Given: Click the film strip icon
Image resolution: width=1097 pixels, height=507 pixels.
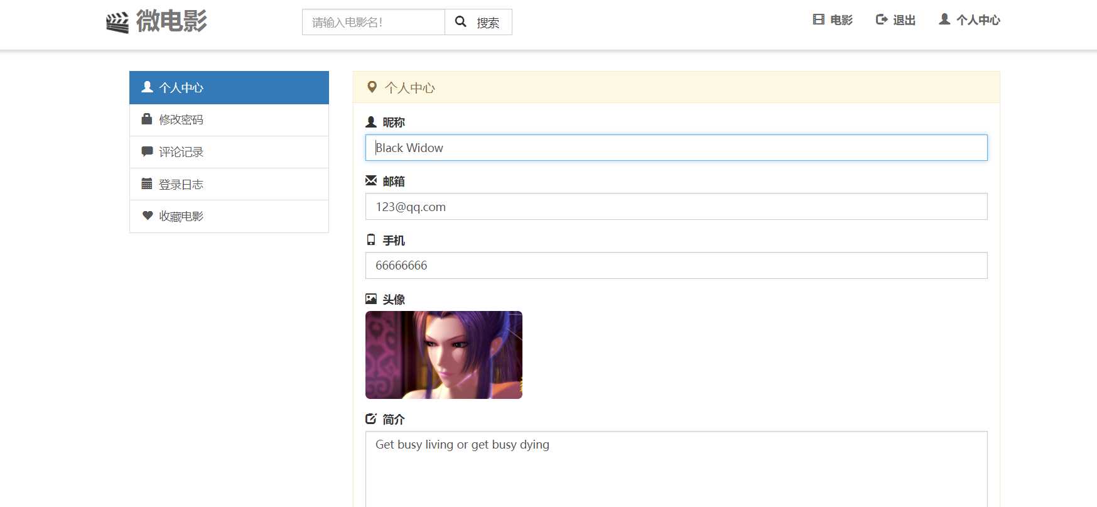Looking at the screenshot, I should point(818,19).
